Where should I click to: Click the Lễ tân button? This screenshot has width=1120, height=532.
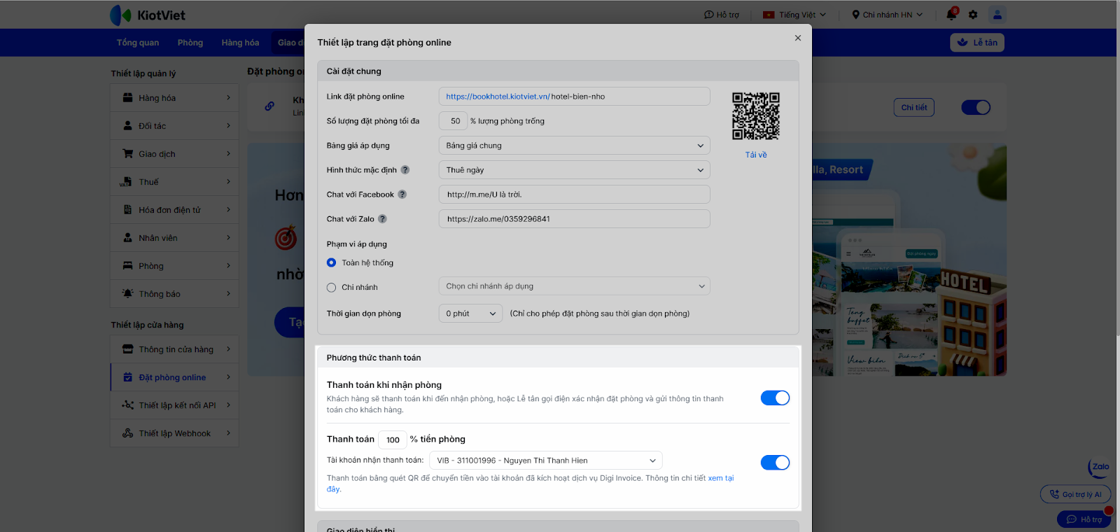tap(977, 43)
